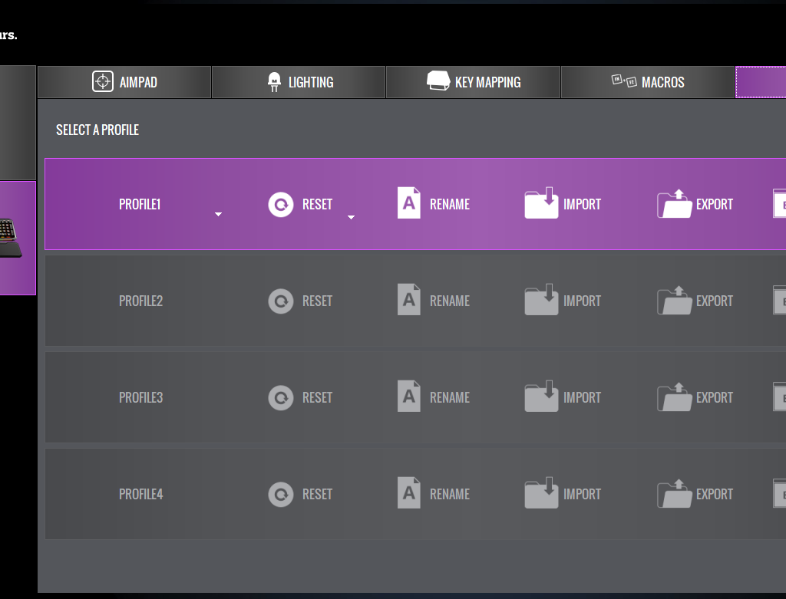Expand the Profile1 dropdown arrow

(218, 215)
